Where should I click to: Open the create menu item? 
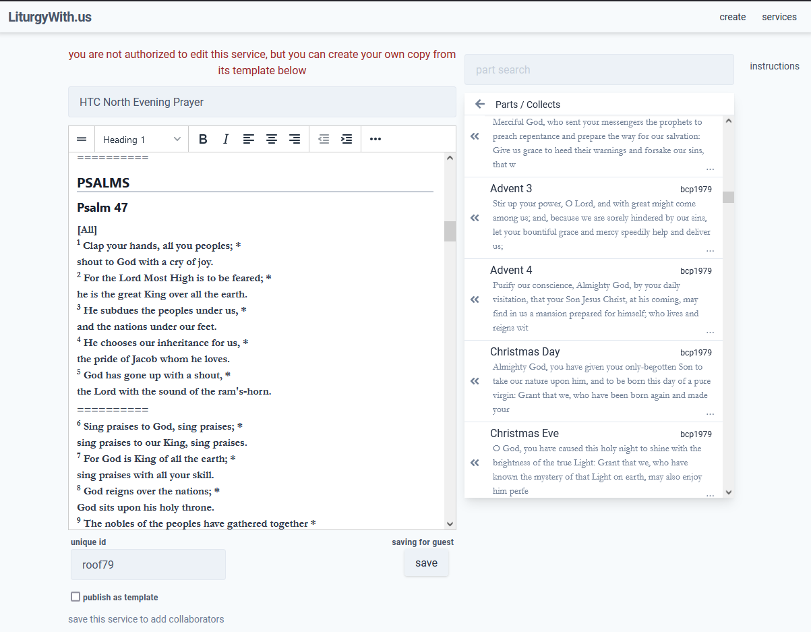pos(733,17)
